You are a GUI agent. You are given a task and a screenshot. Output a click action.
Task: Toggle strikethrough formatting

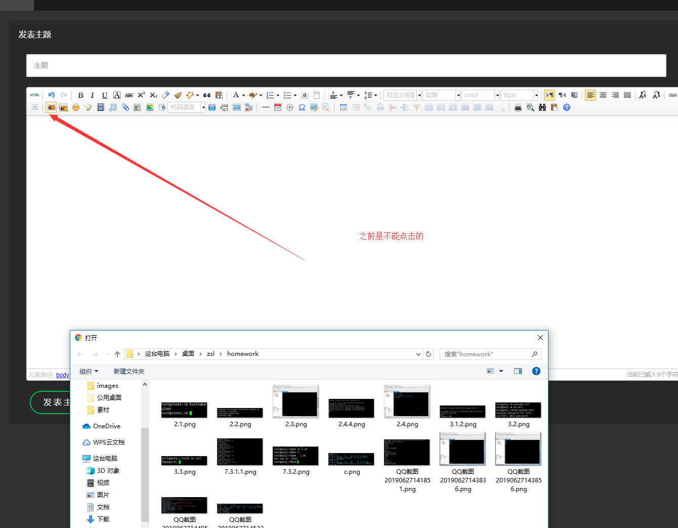129,95
